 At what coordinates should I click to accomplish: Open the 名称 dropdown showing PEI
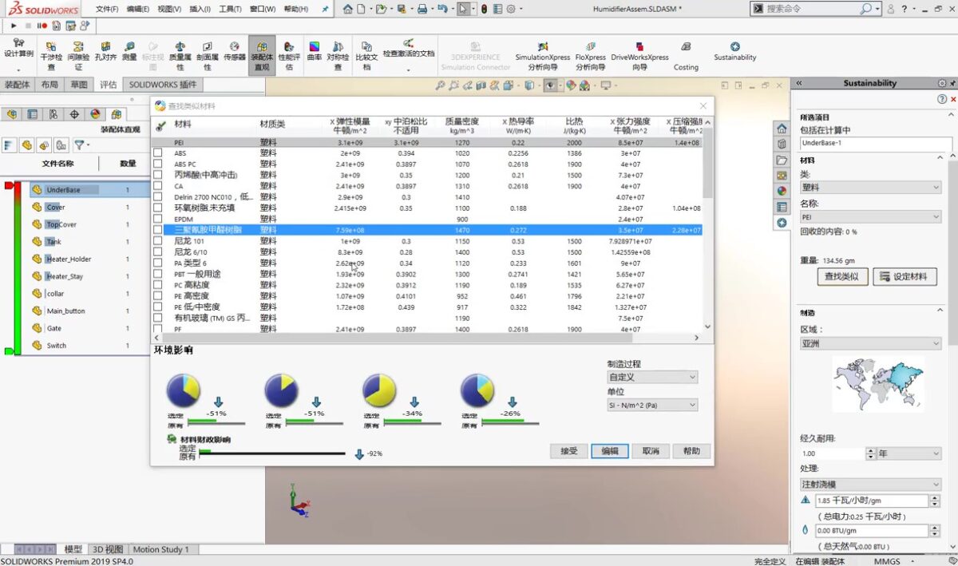pos(870,216)
